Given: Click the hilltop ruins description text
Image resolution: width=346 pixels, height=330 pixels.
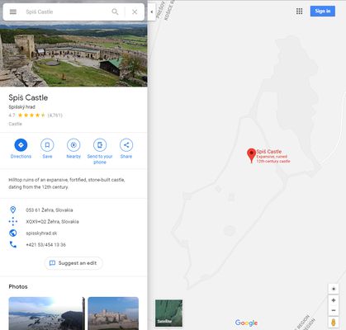Looking at the screenshot, I should click(x=67, y=183).
